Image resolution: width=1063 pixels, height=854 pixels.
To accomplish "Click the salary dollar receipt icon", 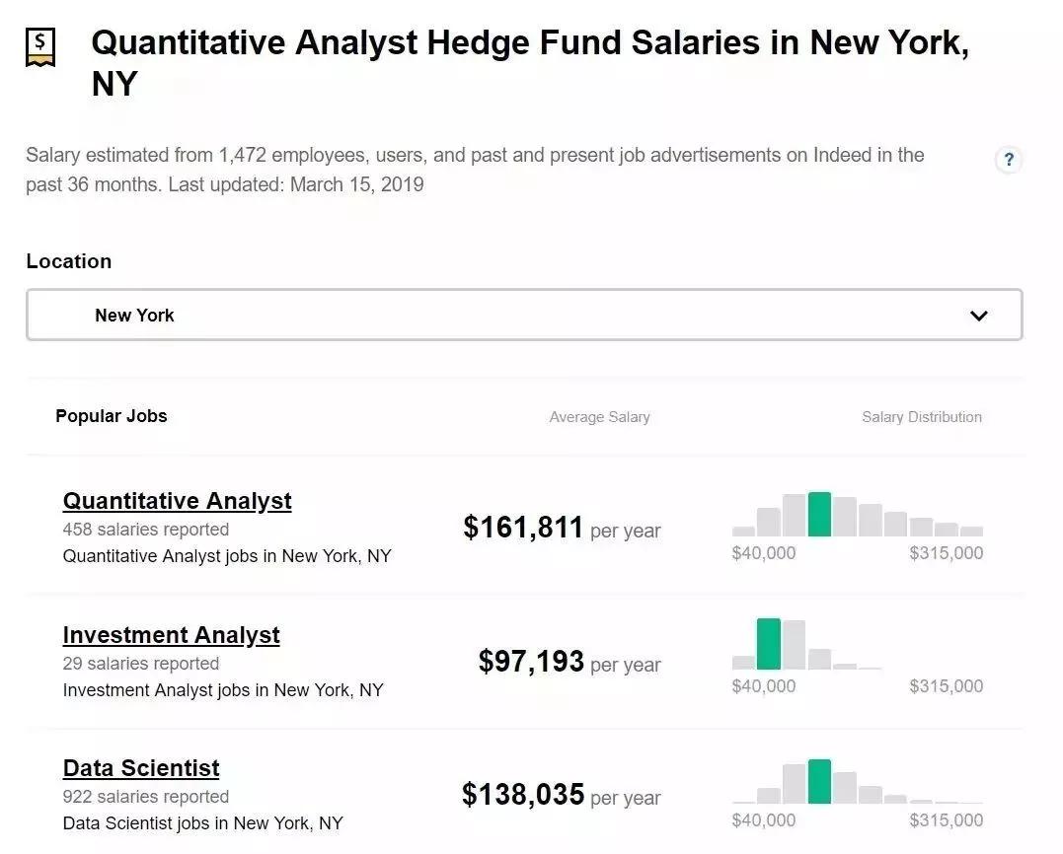I will pyautogui.click(x=40, y=46).
